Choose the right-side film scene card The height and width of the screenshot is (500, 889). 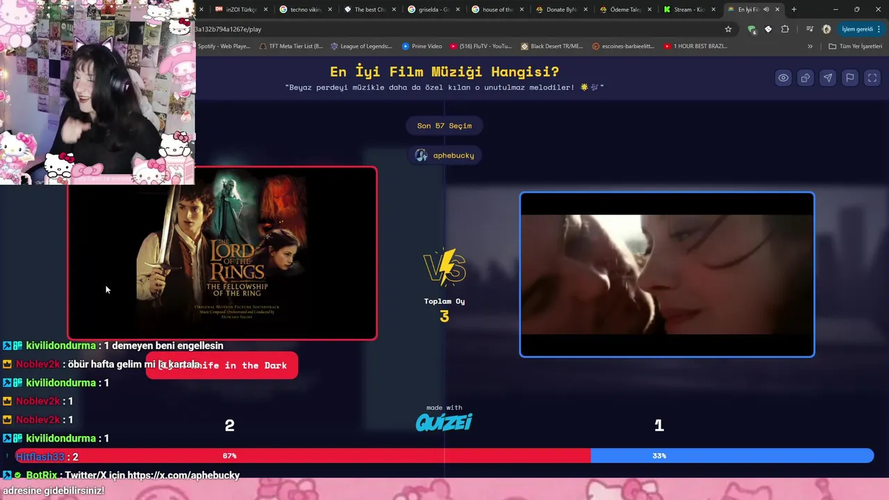pyautogui.click(x=667, y=274)
